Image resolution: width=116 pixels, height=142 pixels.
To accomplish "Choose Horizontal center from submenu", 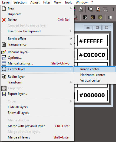I will (x=94, y=75).
